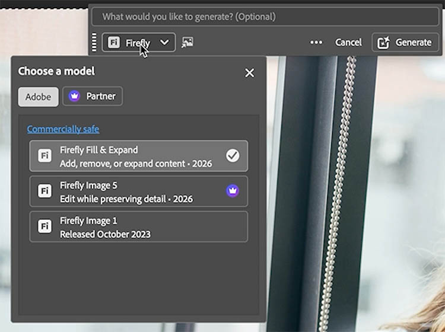Click 'Released October 2023' text
Screen dimensions: 445x332
(105, 234)
